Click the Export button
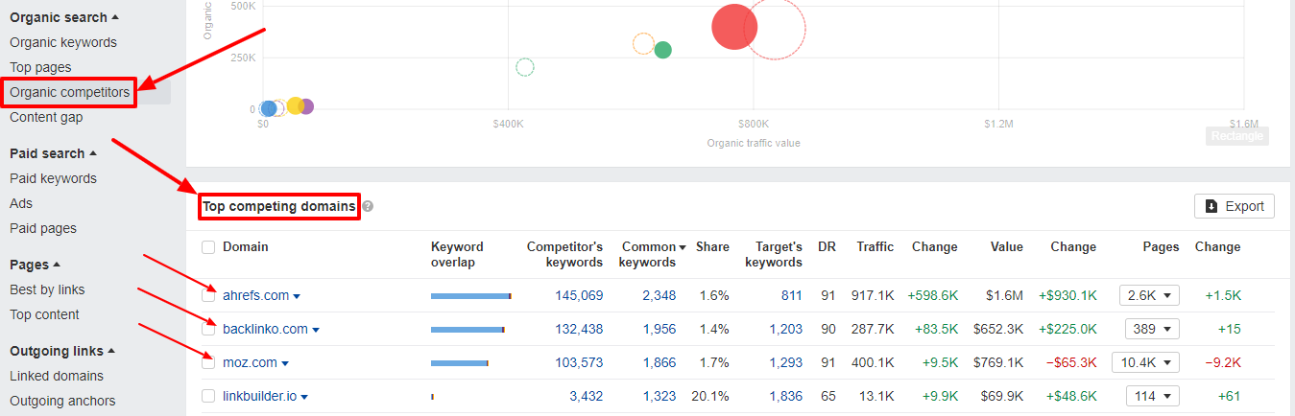The height and width of the screenshot is (416, 1295). pyautogui.click(x=1235, y=206)
